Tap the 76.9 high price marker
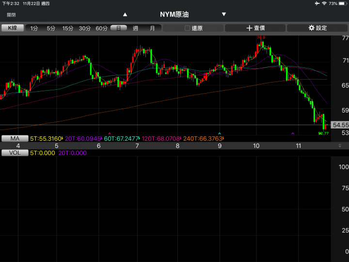The width and height of the screenshot is (349, 262). point(261,37)
